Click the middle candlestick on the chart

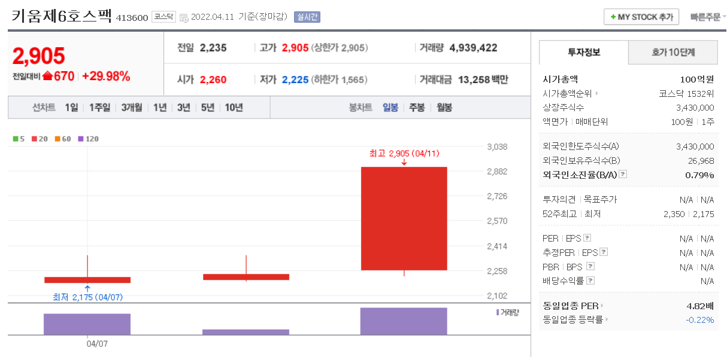[246, 277]
